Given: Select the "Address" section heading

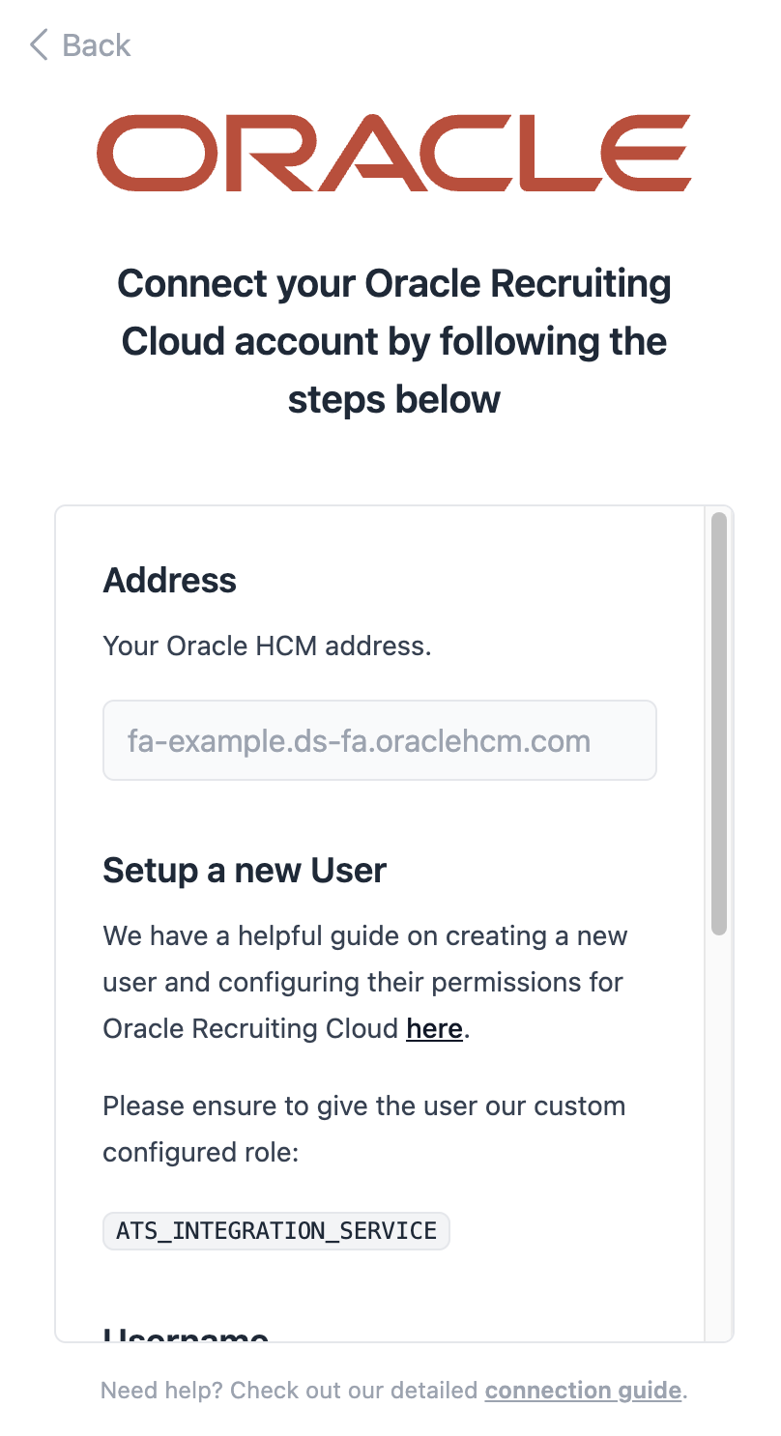Looking at the screenshot, I should tap(170, 581).
